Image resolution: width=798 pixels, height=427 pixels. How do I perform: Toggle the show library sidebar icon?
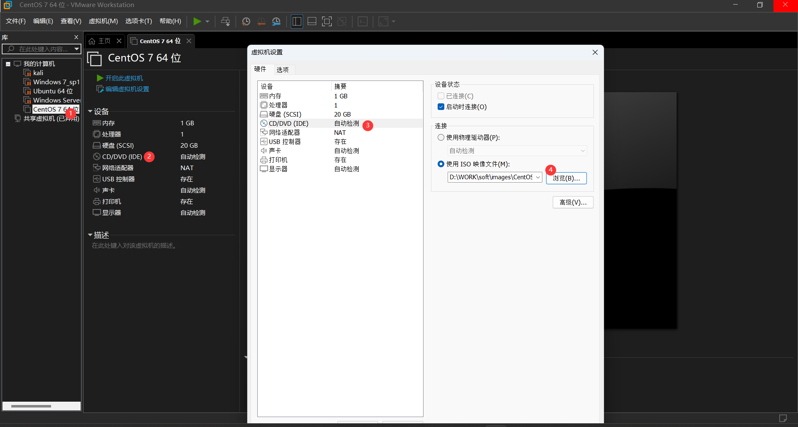tap(297, 21)
